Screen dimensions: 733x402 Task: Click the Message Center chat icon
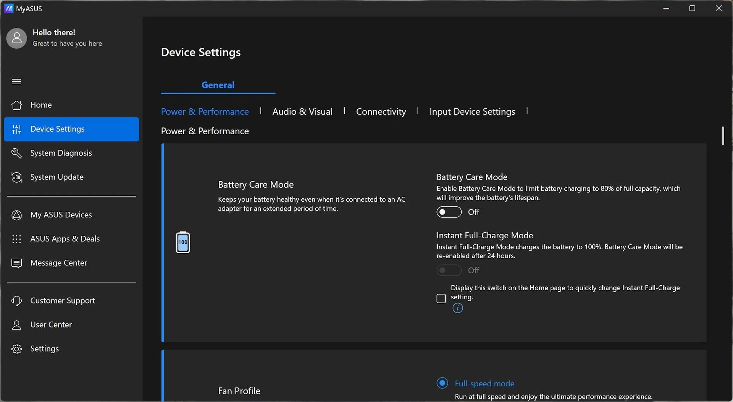click(16, 263)
